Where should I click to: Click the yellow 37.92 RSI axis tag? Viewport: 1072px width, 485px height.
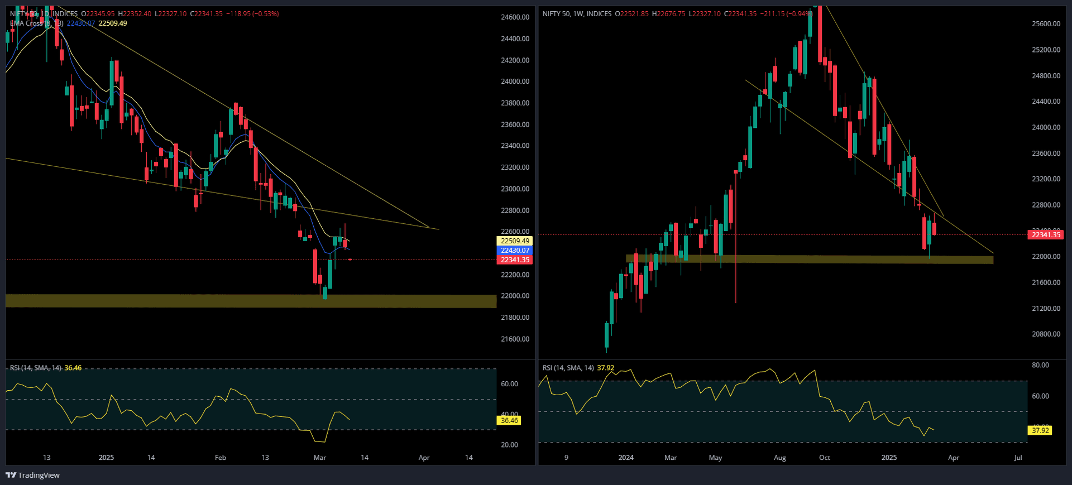click(1040, 430)
